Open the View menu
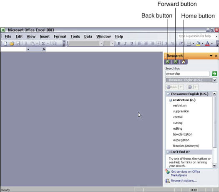 click(x=31, y=36)
